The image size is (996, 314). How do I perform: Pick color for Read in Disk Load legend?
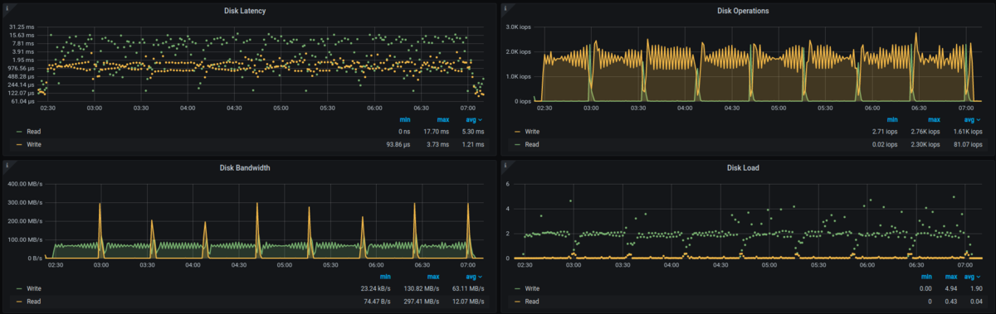point(516,302)
